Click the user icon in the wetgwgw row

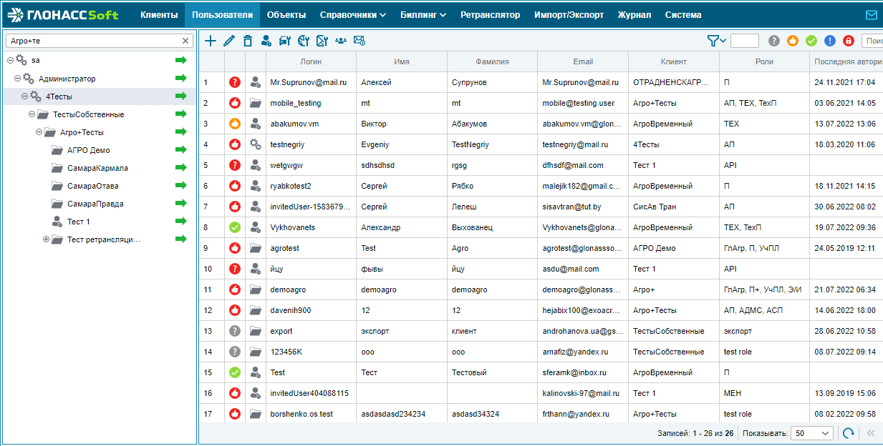(x=256, y=165)
